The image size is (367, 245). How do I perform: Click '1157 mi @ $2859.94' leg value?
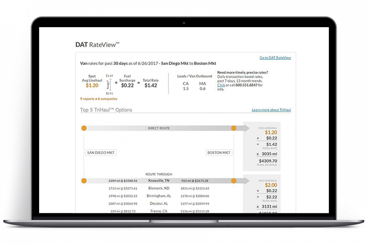(x=195, y=204)
